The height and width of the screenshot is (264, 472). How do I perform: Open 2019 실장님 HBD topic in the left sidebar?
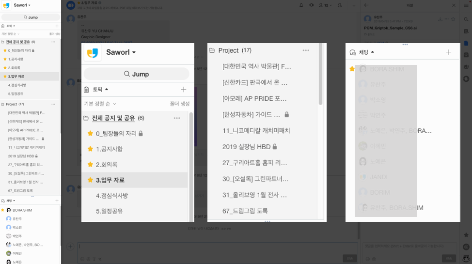coord(20,156)
